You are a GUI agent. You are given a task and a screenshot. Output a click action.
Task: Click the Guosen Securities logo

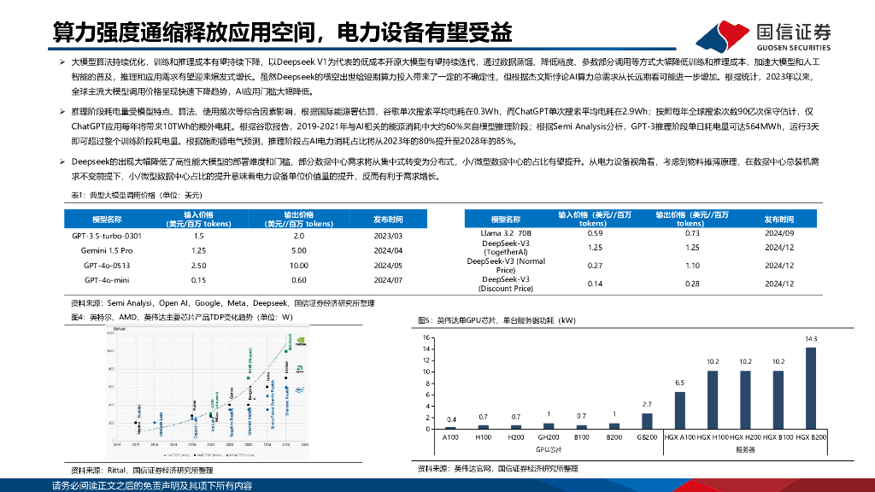tap(763, 36)
